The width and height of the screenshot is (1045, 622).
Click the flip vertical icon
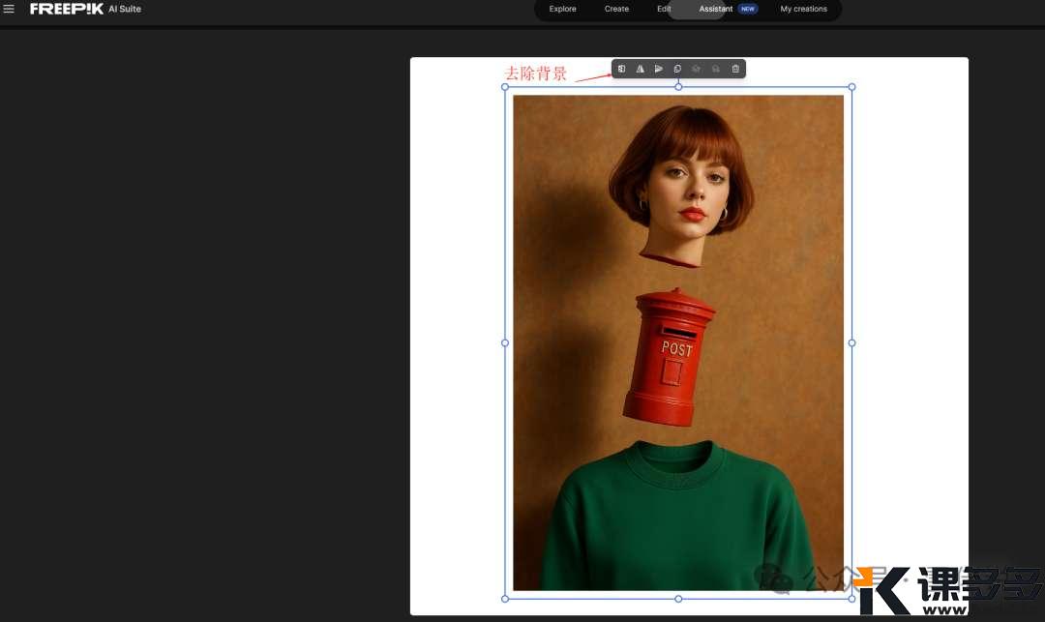(x=658, y=69)
